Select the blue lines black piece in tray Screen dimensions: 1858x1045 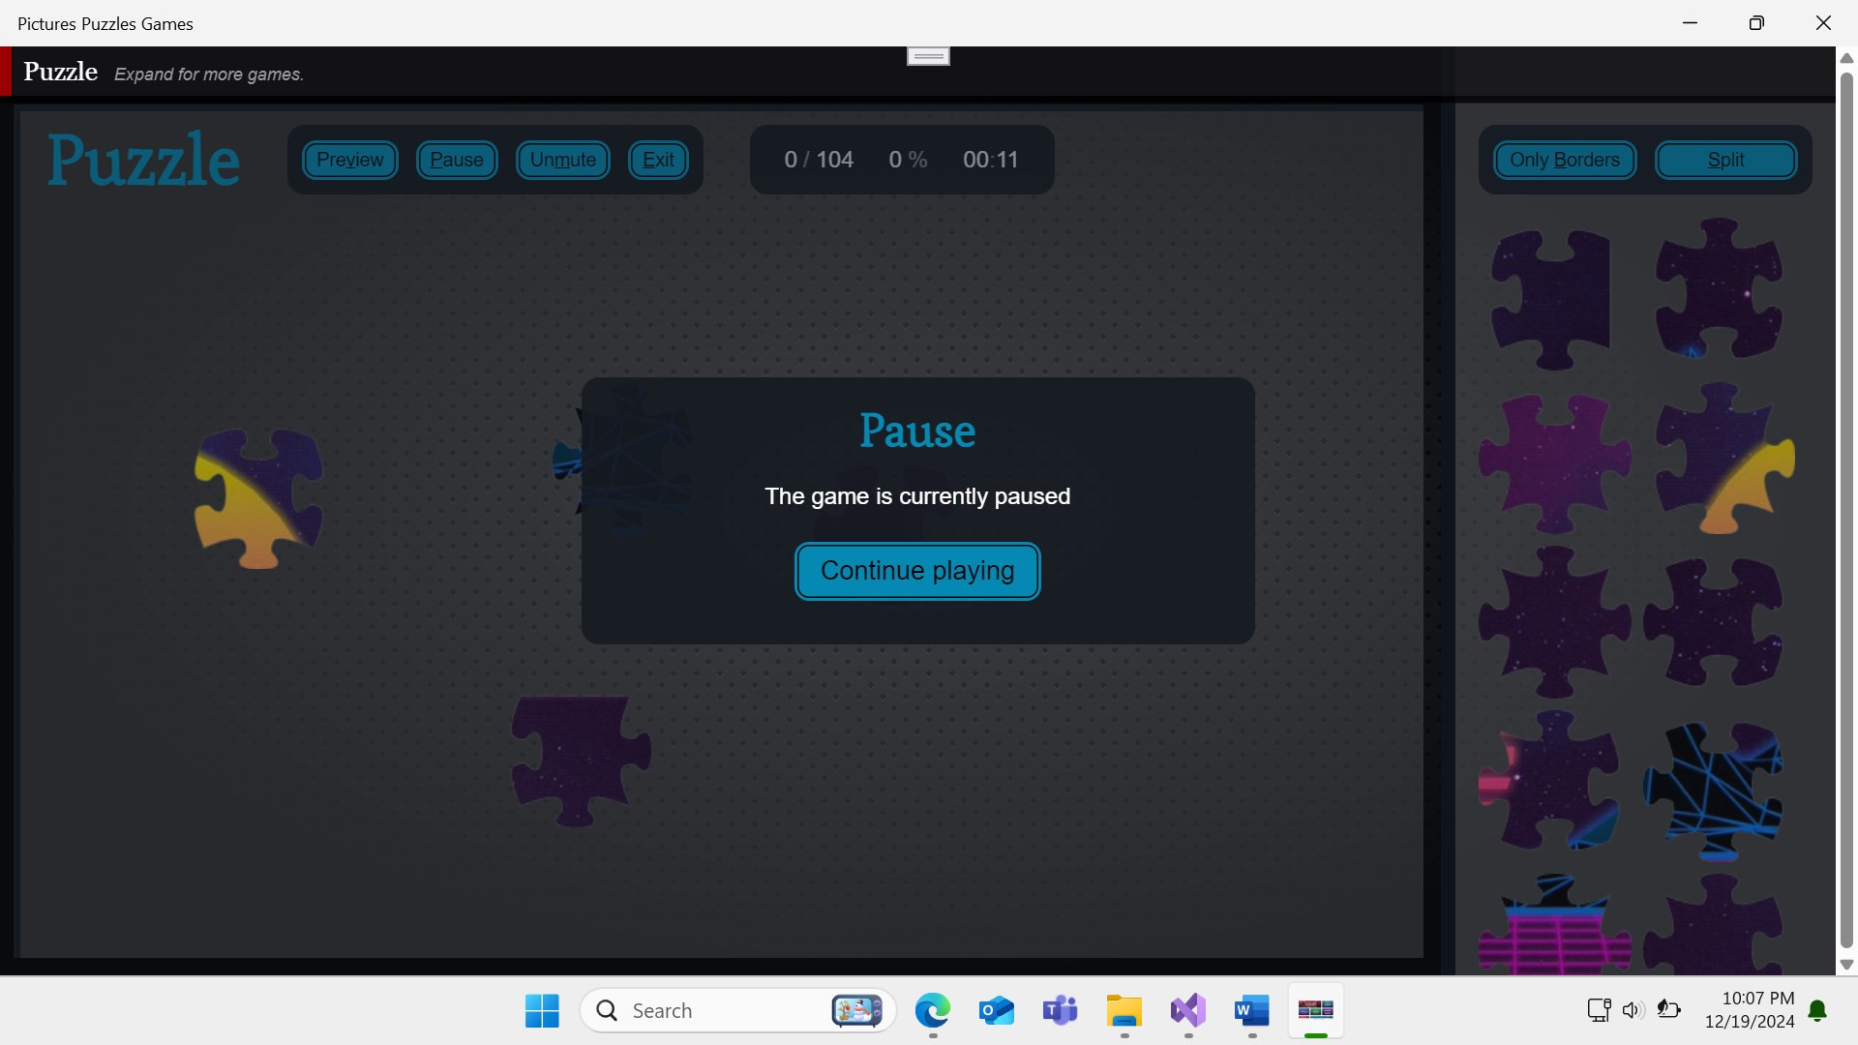1714,789
